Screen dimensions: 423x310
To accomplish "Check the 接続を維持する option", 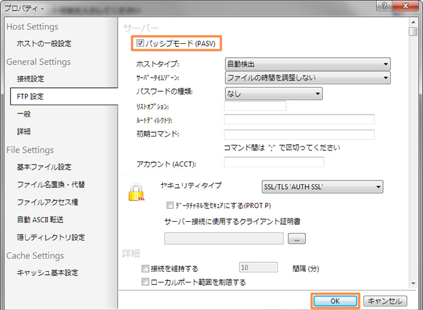I will (x=145, y=269).
